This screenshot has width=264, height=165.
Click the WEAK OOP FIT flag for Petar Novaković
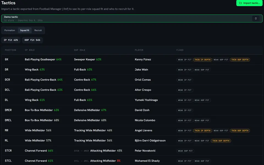click(185, 151)
